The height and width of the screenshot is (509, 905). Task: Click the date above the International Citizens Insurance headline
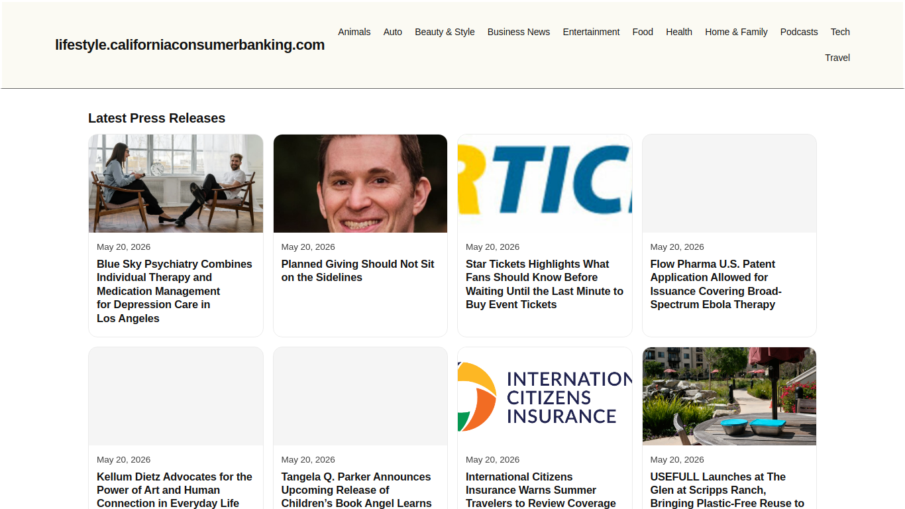click(493, 459)
